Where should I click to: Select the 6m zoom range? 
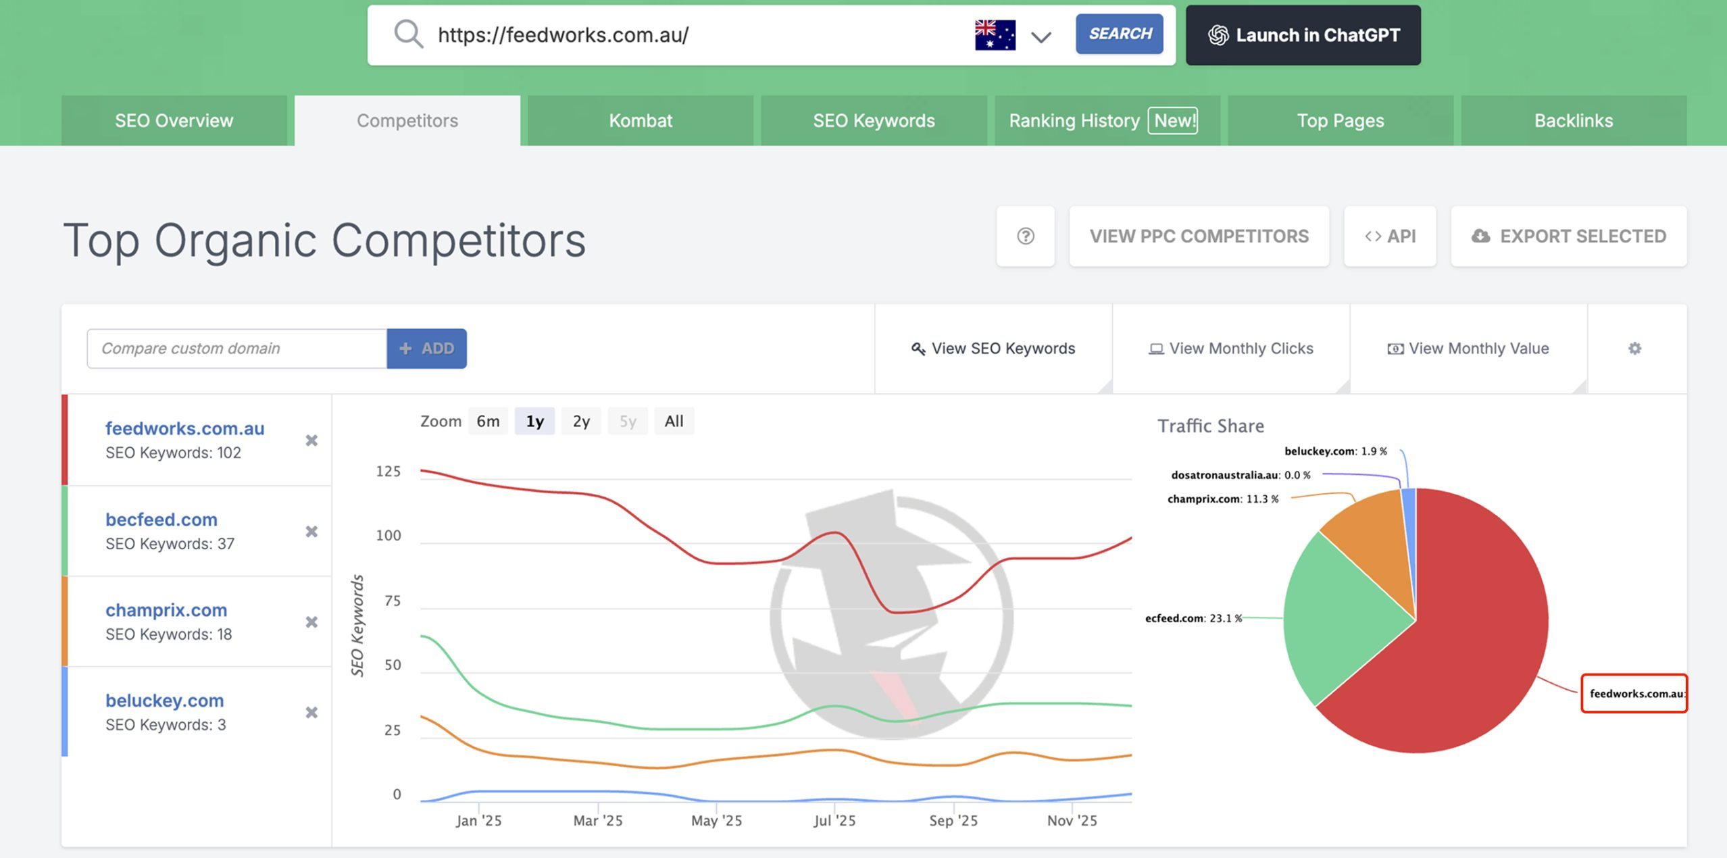tap(488, 422)
